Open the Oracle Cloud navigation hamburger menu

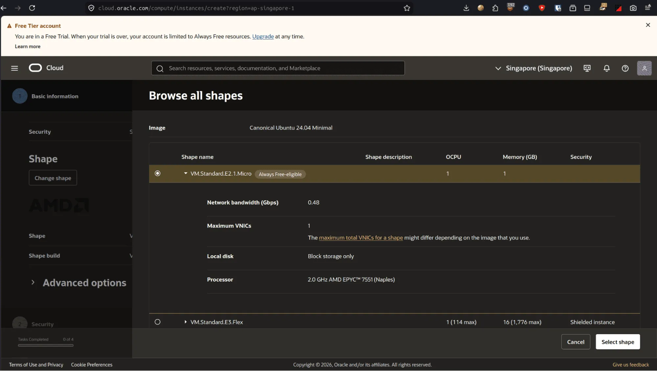pos(14,68)
